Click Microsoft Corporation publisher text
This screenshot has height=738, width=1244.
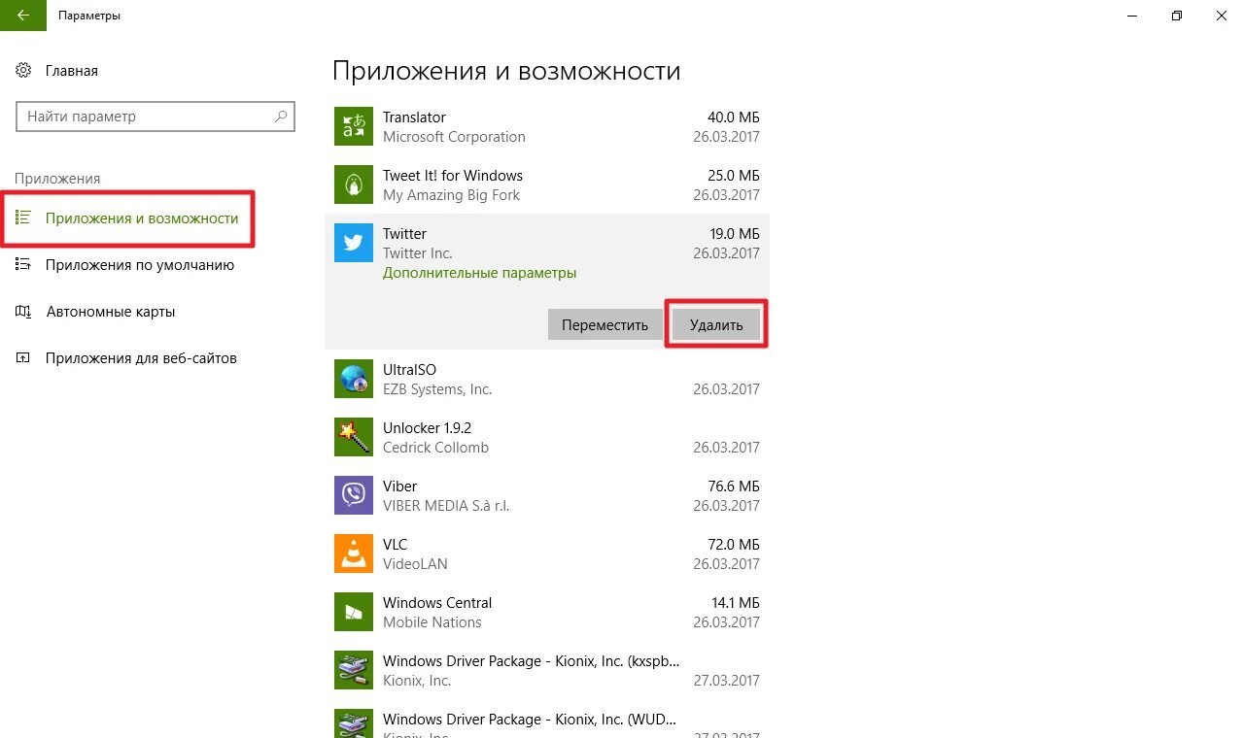[454, 137]
